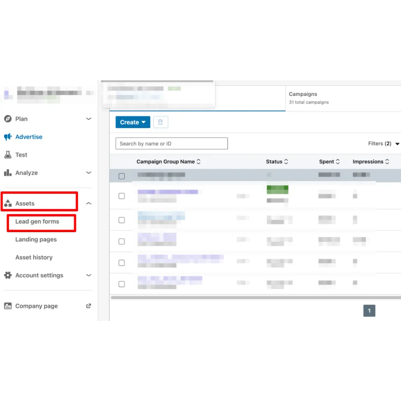Collapse the Assets section chevron
The width and height of the screenshot is (401, 401).
pos(89,203)
